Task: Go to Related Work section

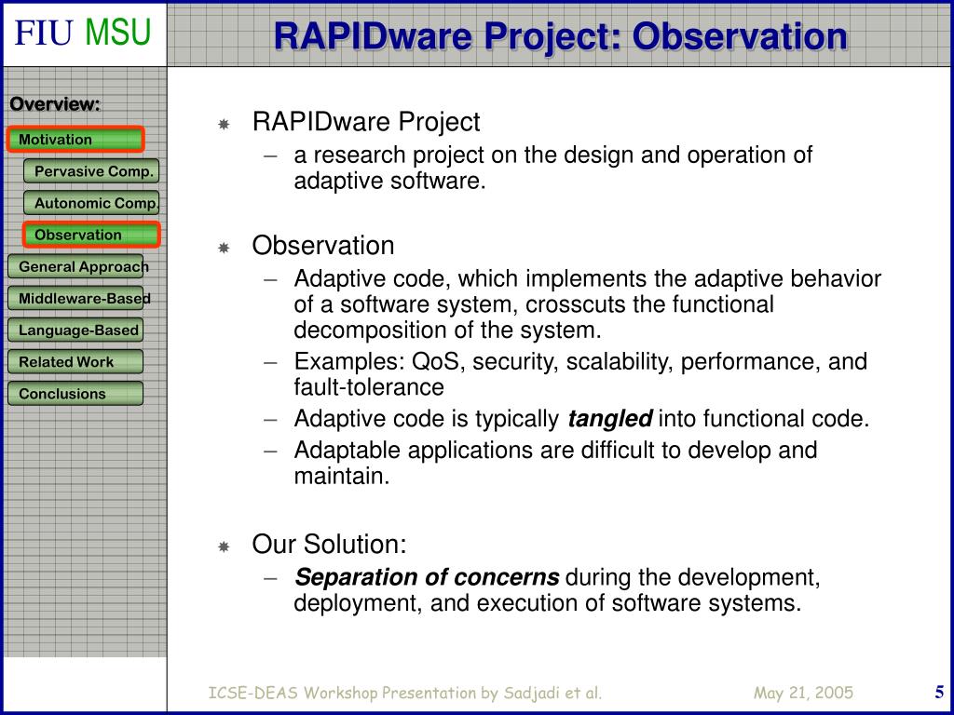Action: pos(75,362)
